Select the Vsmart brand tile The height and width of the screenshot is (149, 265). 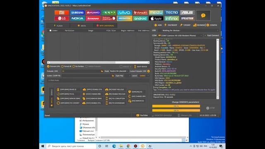pos(140,12)
